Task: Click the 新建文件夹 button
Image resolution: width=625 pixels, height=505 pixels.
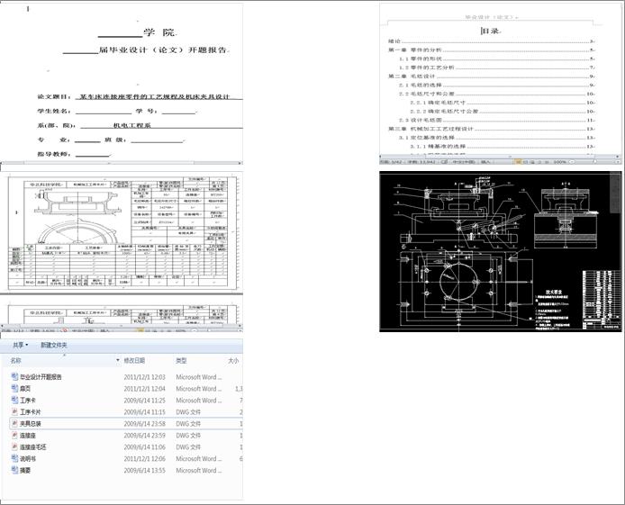Action: [x=53, y=346]
